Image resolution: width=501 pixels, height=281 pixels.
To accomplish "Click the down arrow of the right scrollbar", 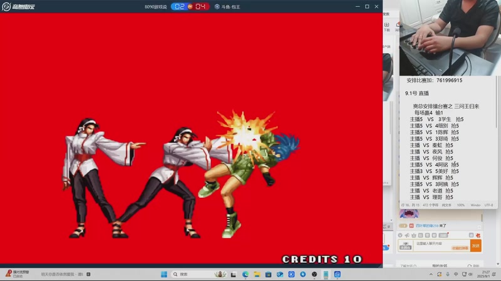I will [498, 264].
